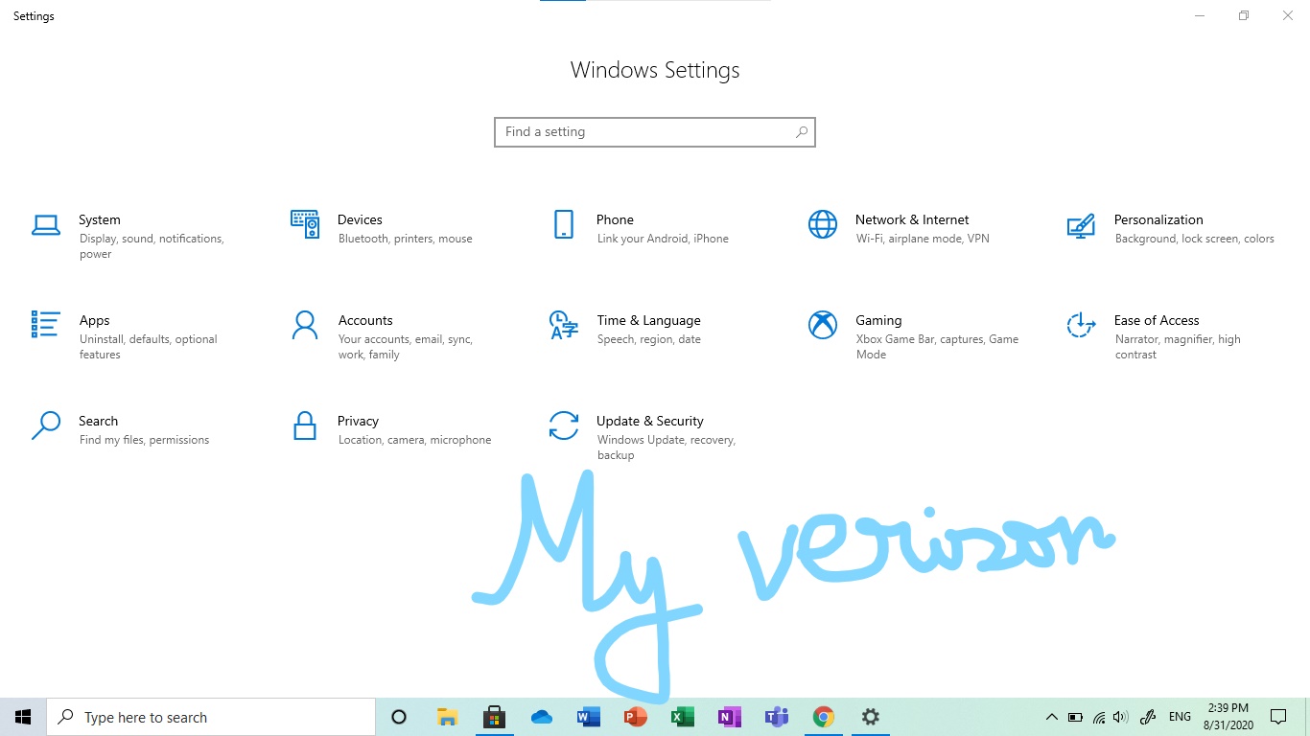Viewport: 1310px width, 736px height.
Task: Click the magnifier in Find a setting
Action: pyautogui.click(x=802, y=132)
